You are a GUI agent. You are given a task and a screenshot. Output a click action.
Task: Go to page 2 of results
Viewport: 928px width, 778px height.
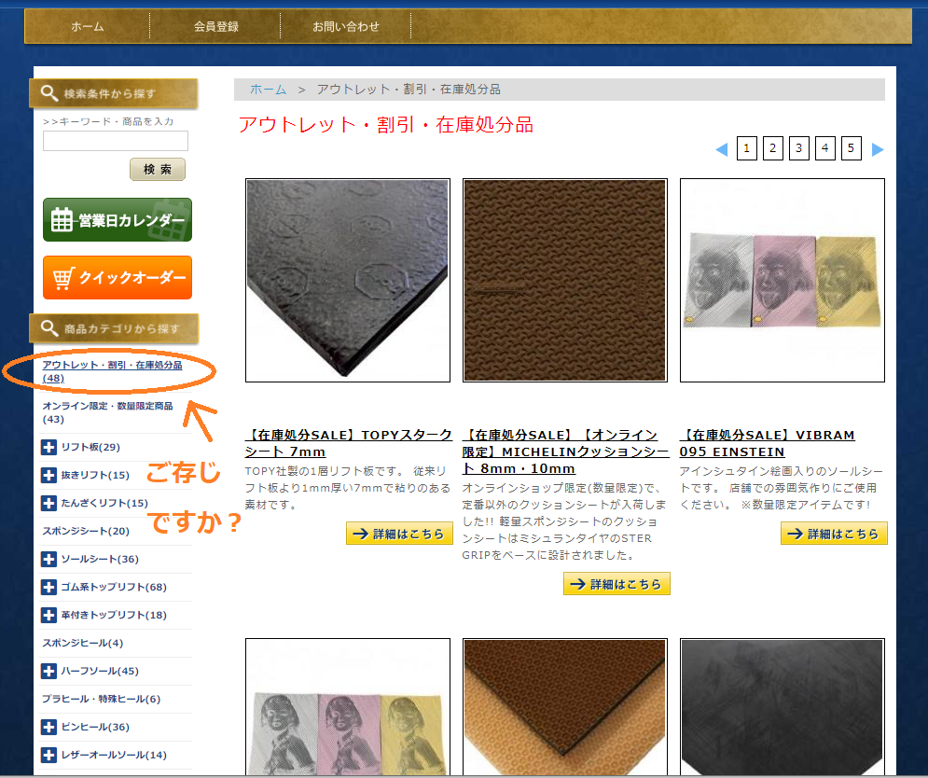point(773,148)
